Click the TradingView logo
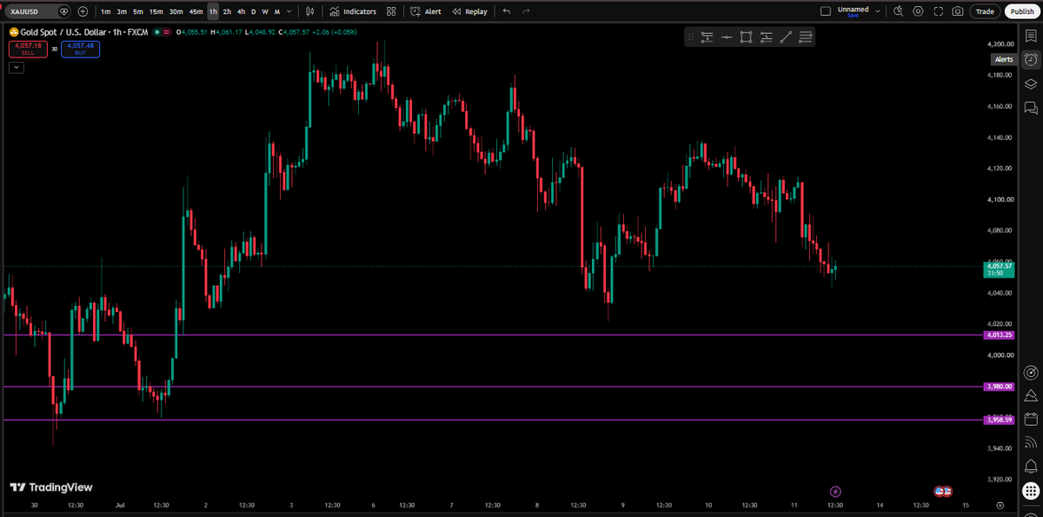Screen dimensions: 1043x517 [51, 487]
